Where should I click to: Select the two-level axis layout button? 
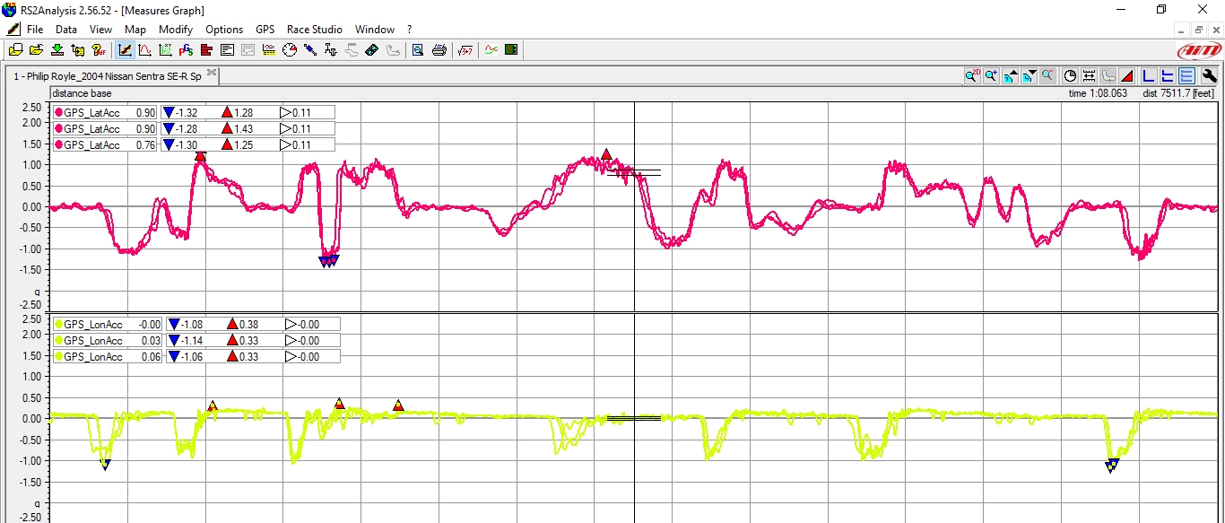tap(1168, 75)
